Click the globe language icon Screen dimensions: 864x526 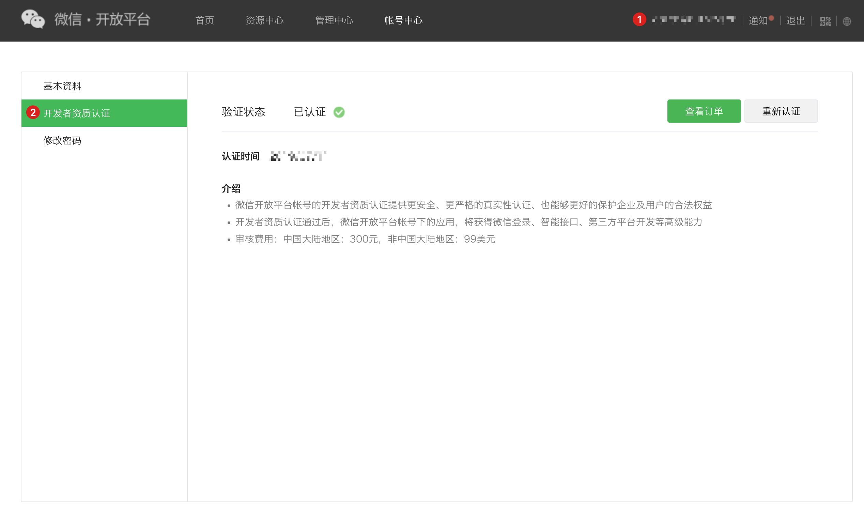click(847, 21)
